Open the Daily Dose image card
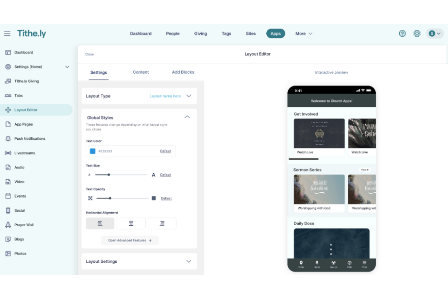 pyautogui.click(x=331, y=243)
